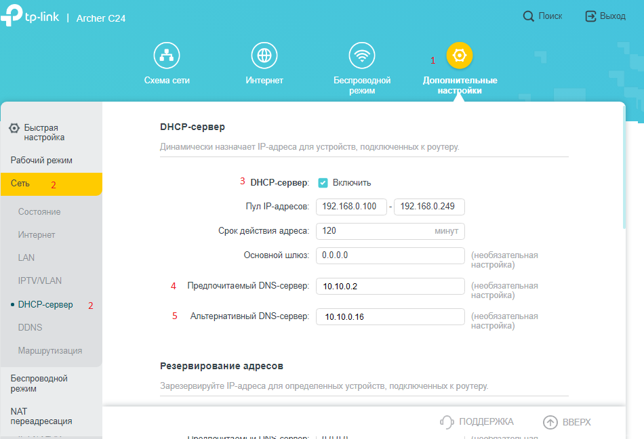Open the Дополнительные настройки gear icon

click(460, 56)
